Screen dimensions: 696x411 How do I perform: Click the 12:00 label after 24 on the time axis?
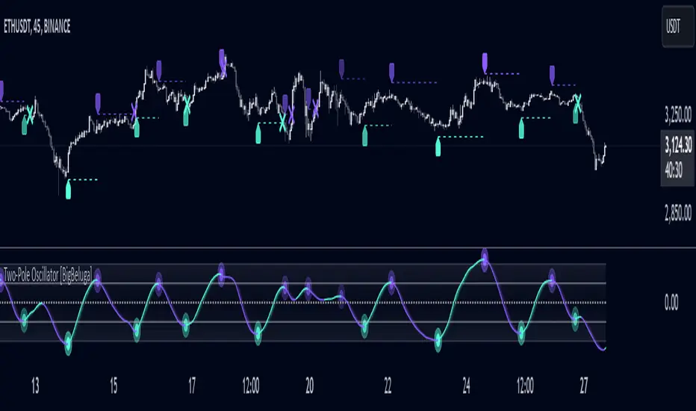coord(525,386)
